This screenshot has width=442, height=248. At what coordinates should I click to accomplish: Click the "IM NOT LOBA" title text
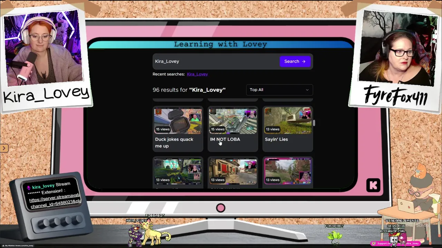(x=225, y=139)
